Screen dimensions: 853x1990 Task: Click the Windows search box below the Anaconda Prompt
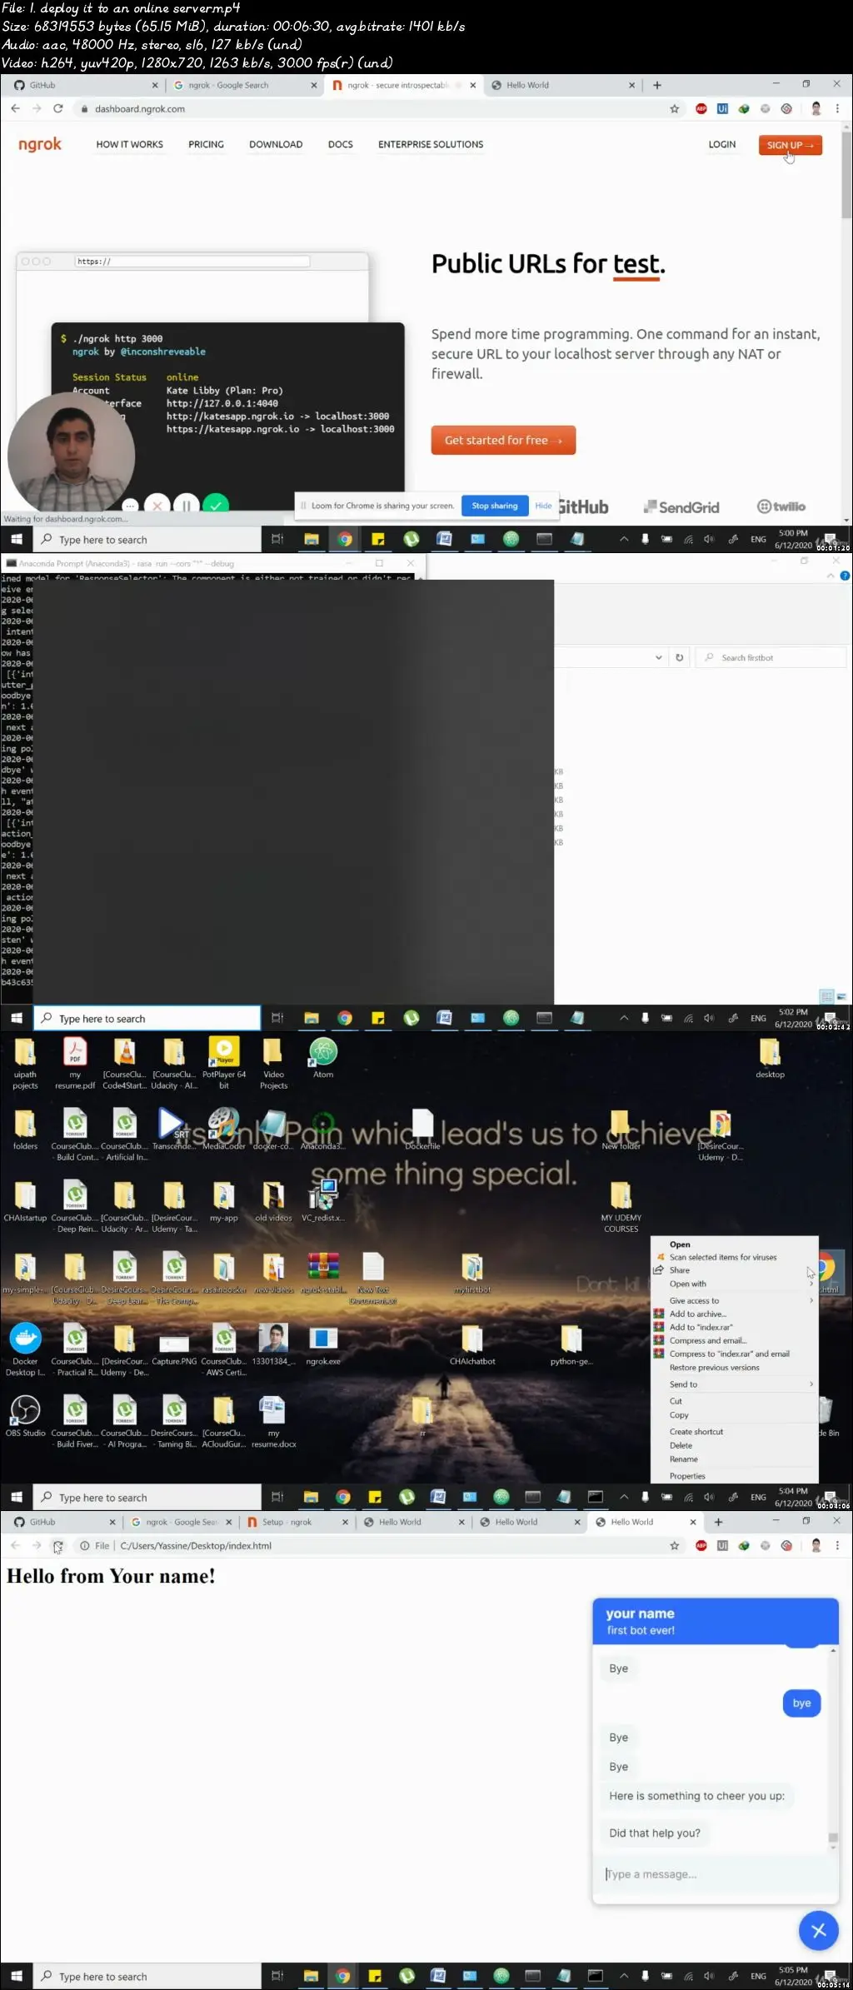pos(147,1018)
